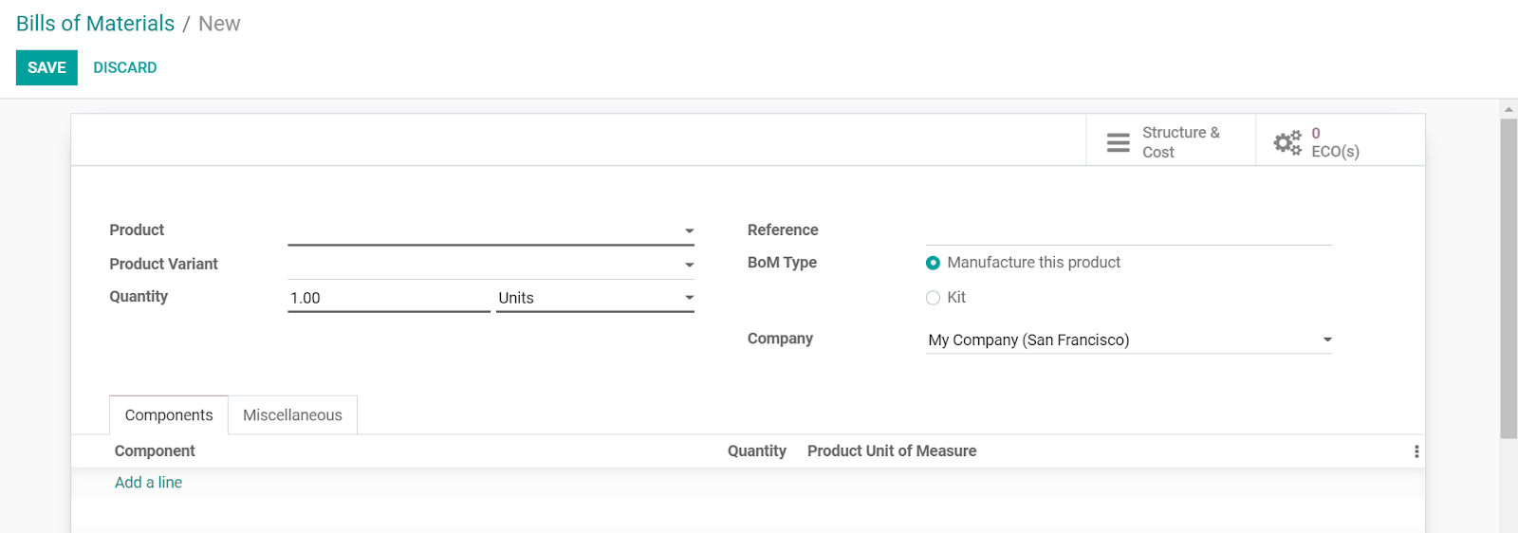Expand the Company dropdown My Company (San Francisco)
This screenshot has height=533, width=1518.
coord(1129,340)
